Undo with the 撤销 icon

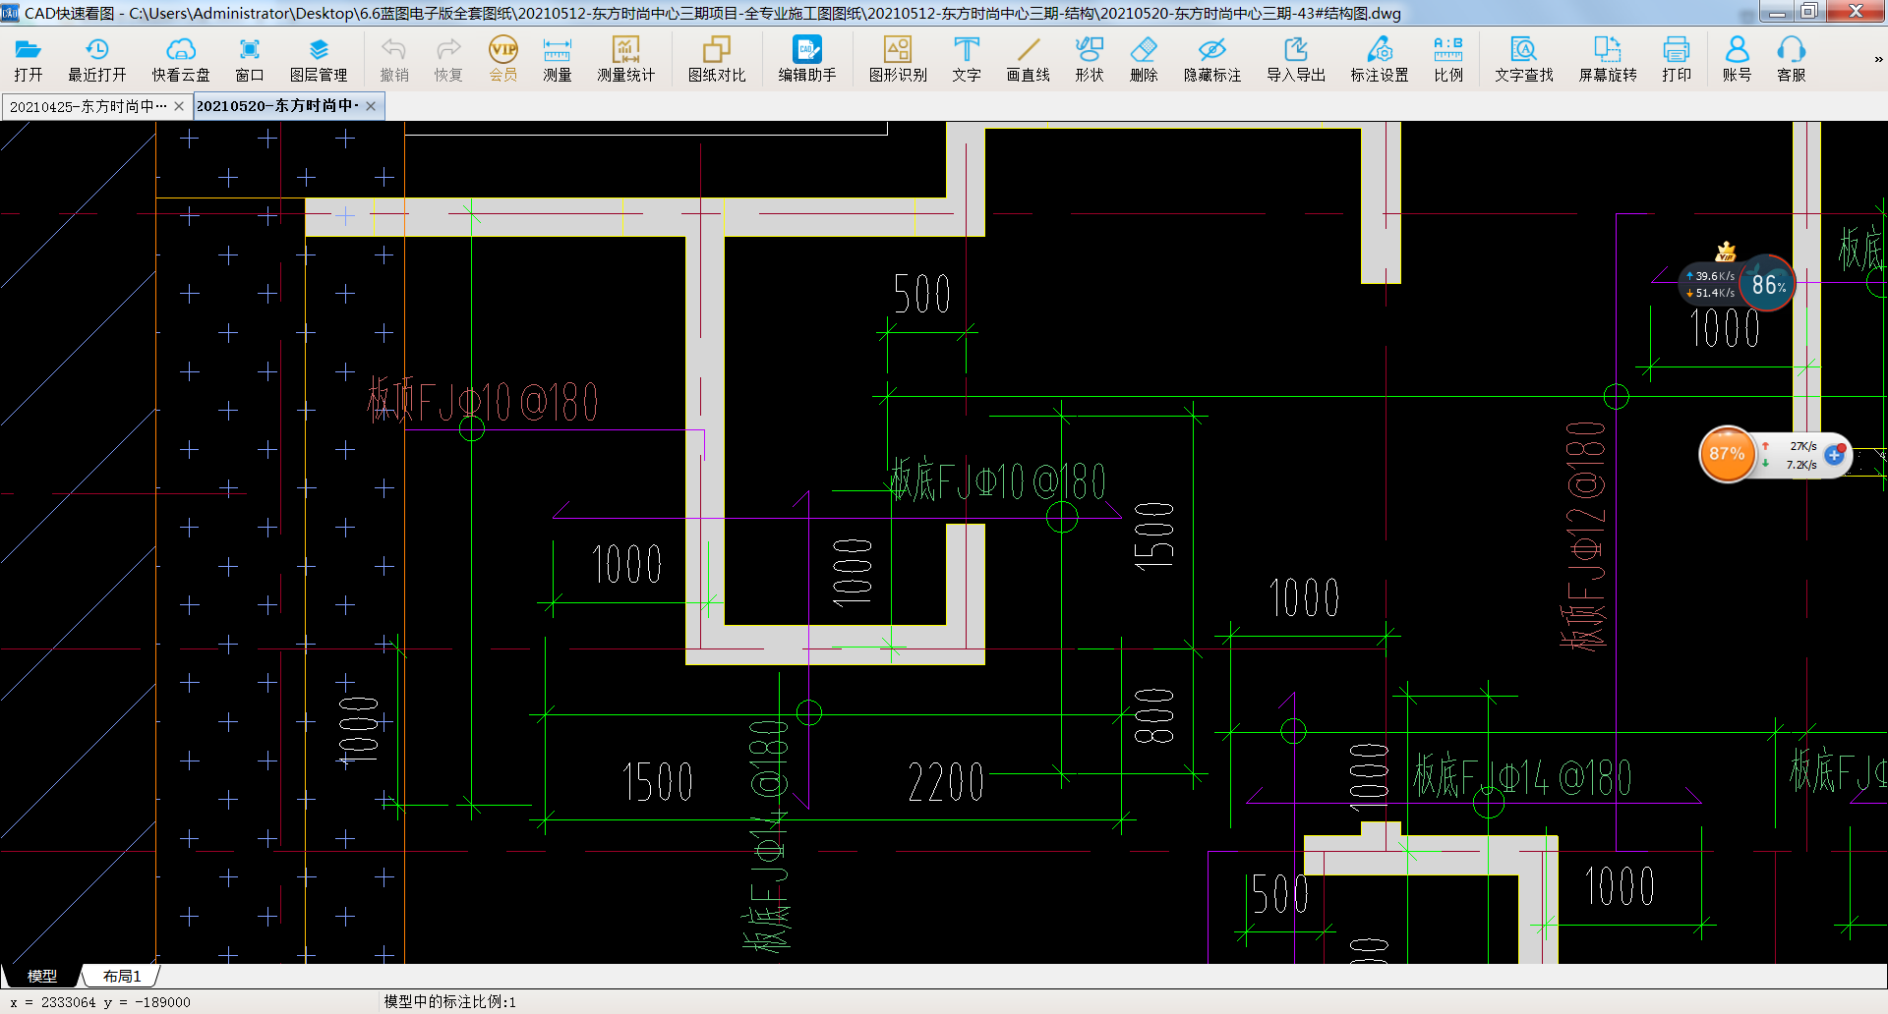coord(394,60)
